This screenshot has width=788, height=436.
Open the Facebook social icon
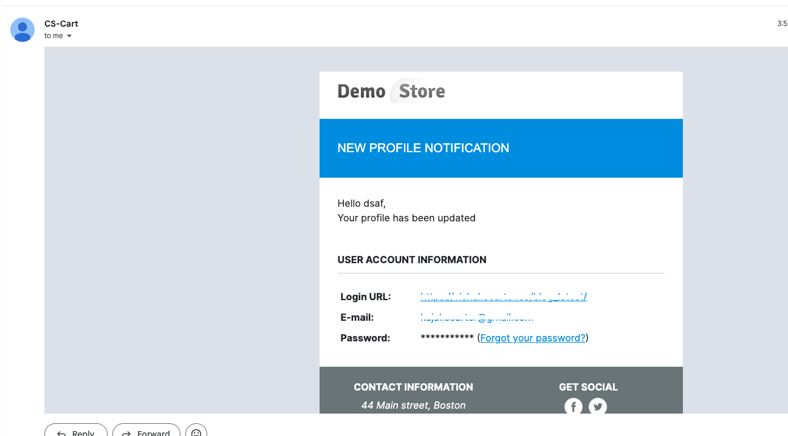pos(573,406)
